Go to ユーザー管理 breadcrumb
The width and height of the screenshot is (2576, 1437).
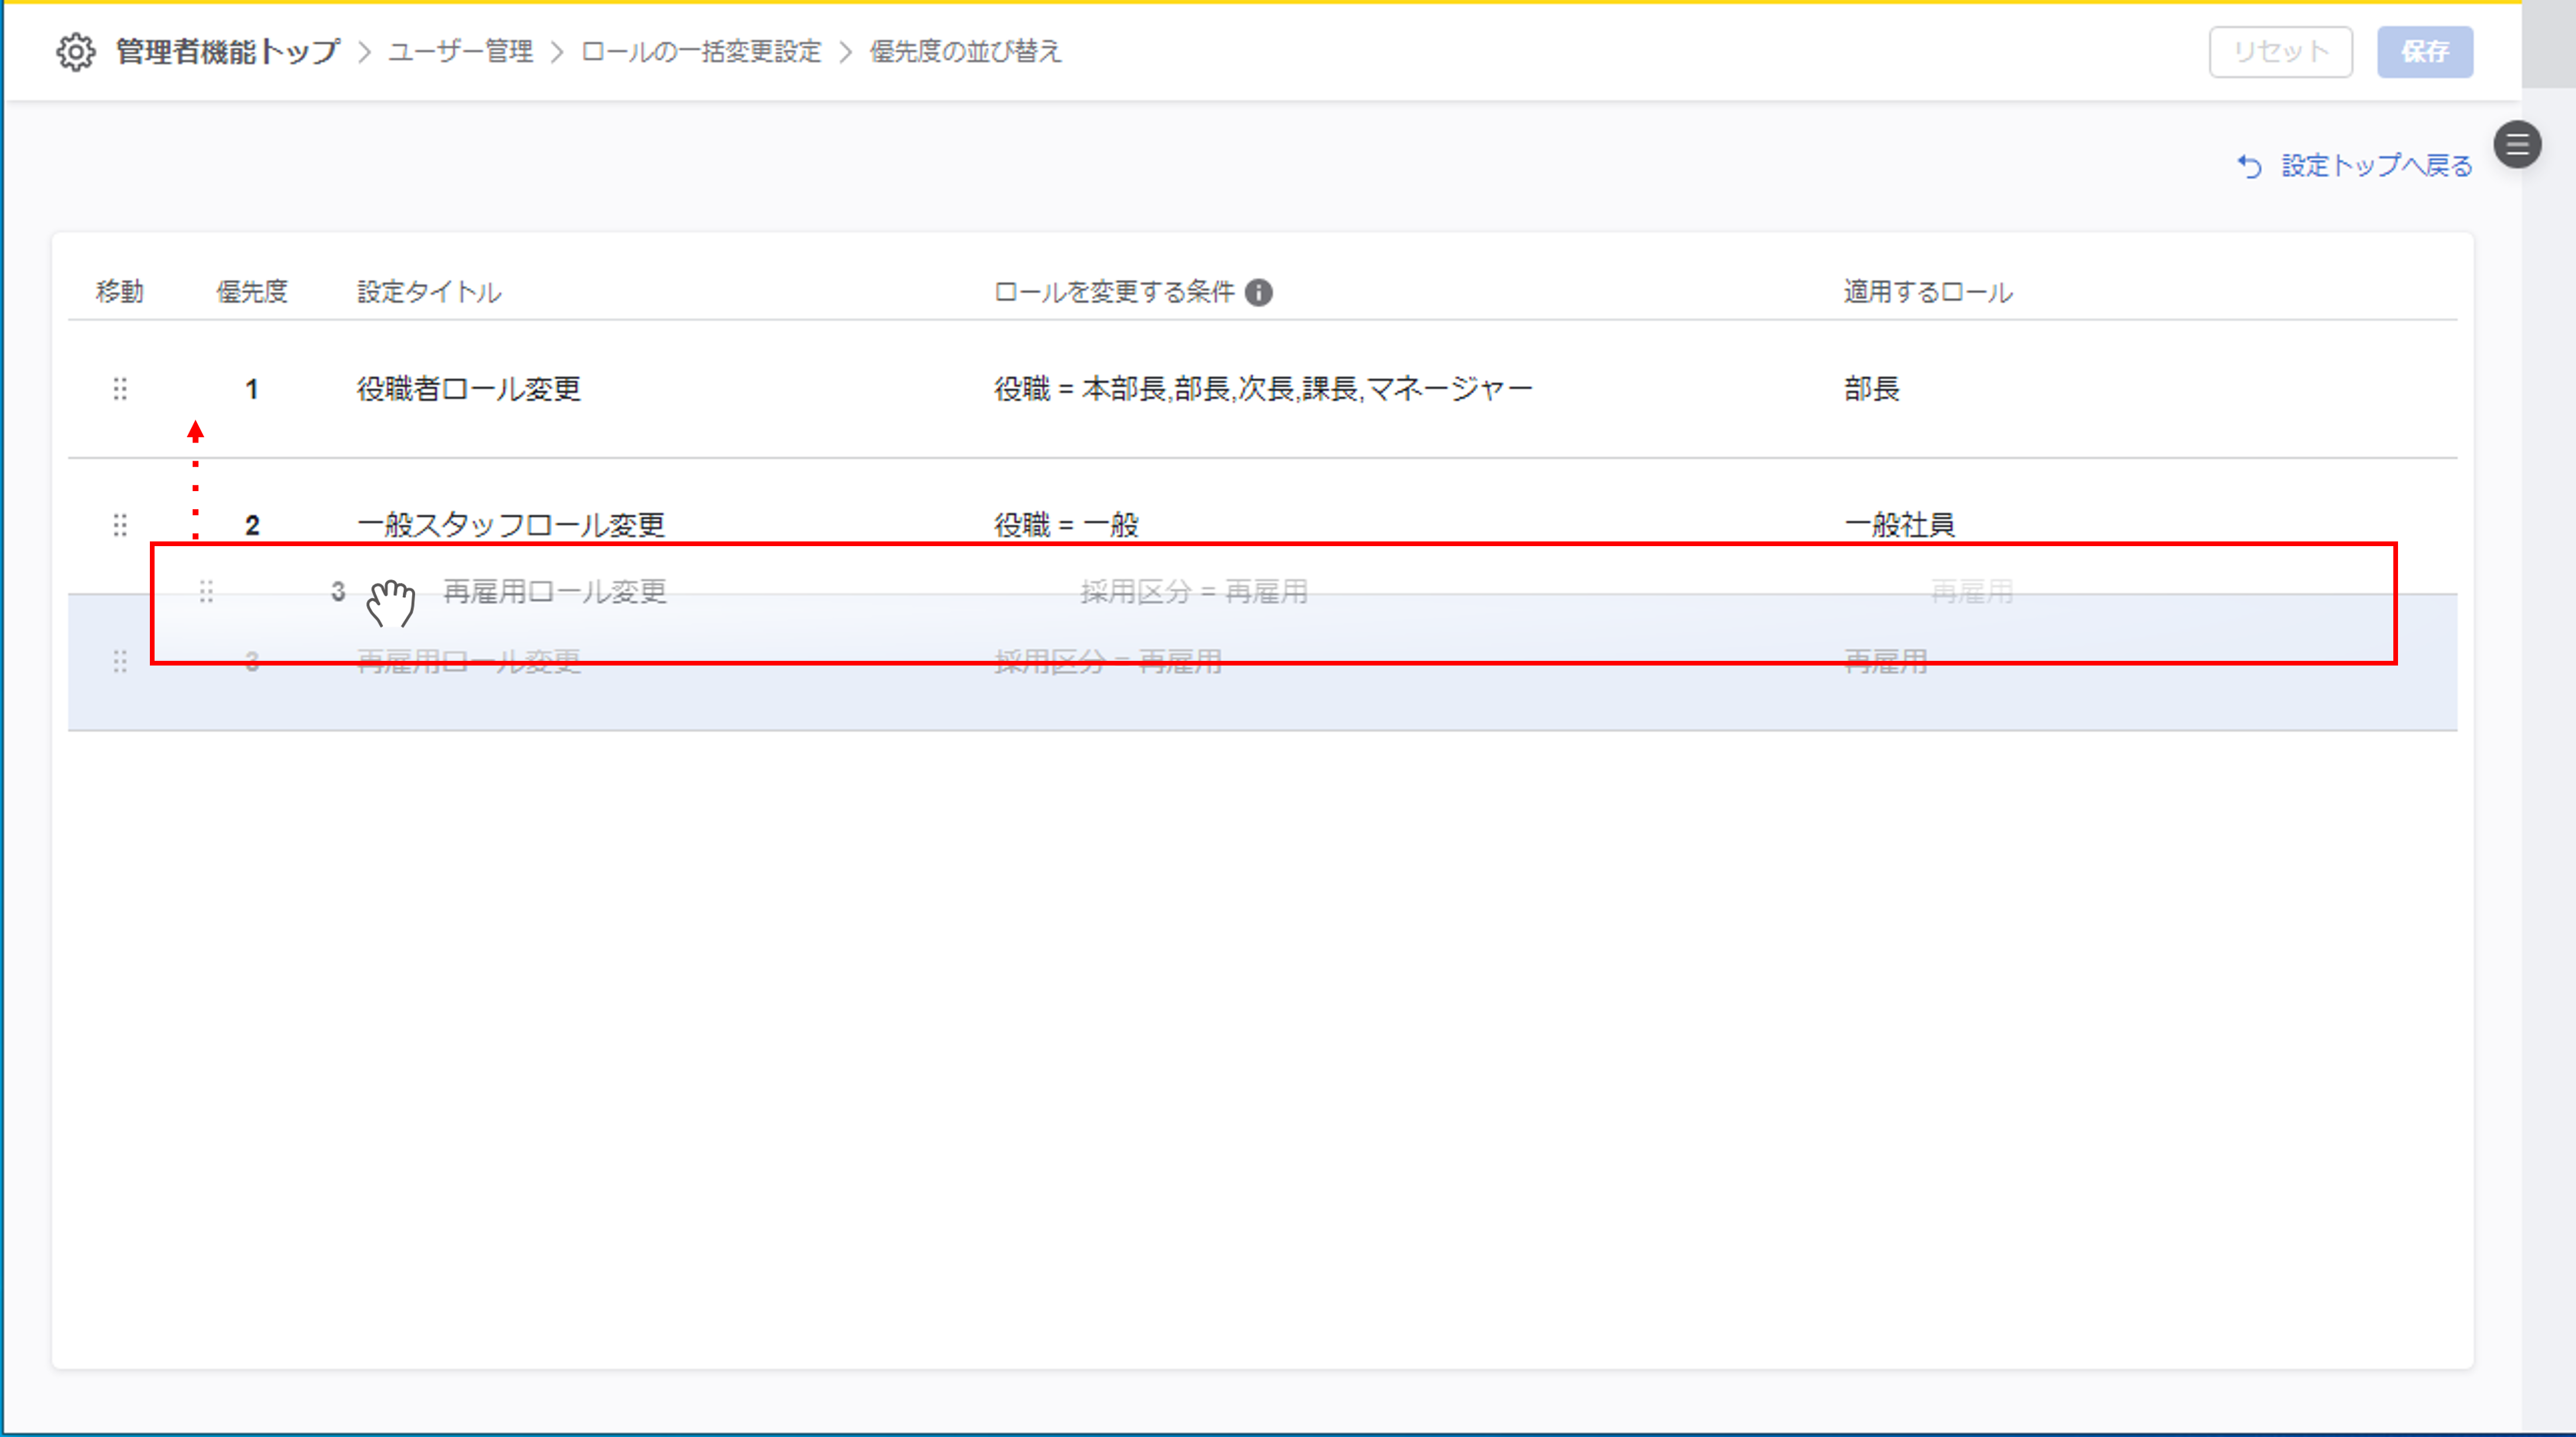tap(460, 52)
